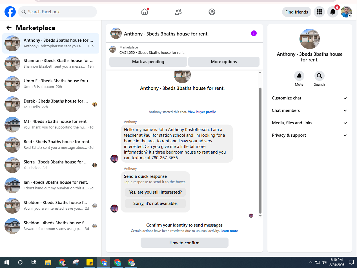Open MJ's 4beds 3baths conversation
Screen dimensions: 357x268
(51, 125)
